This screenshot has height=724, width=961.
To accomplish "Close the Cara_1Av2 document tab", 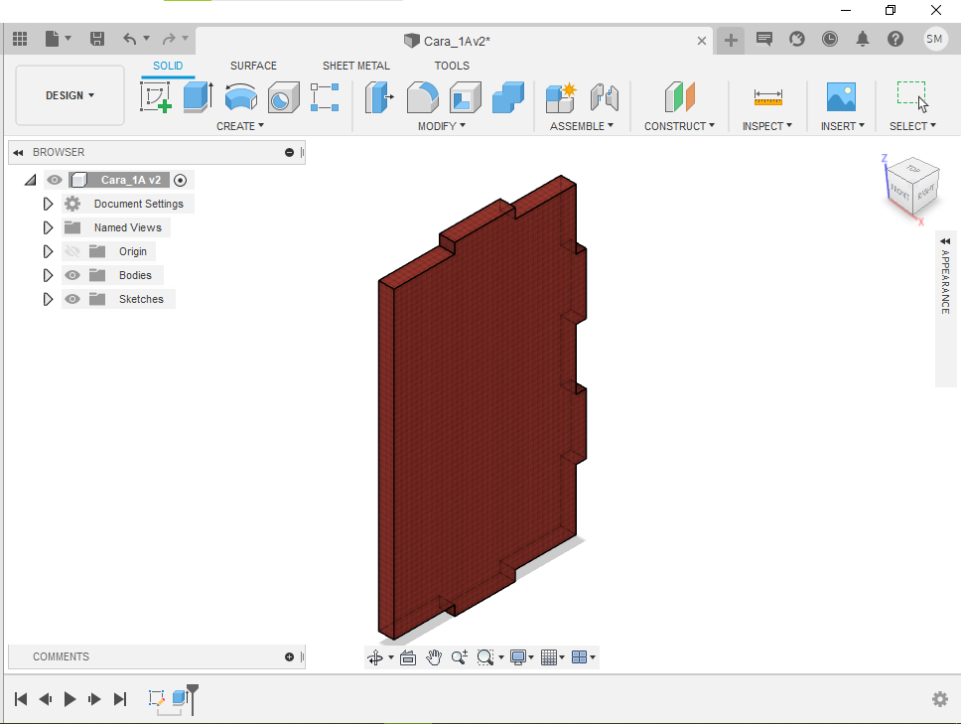I will pyautogui.click(x=702, y=41).
